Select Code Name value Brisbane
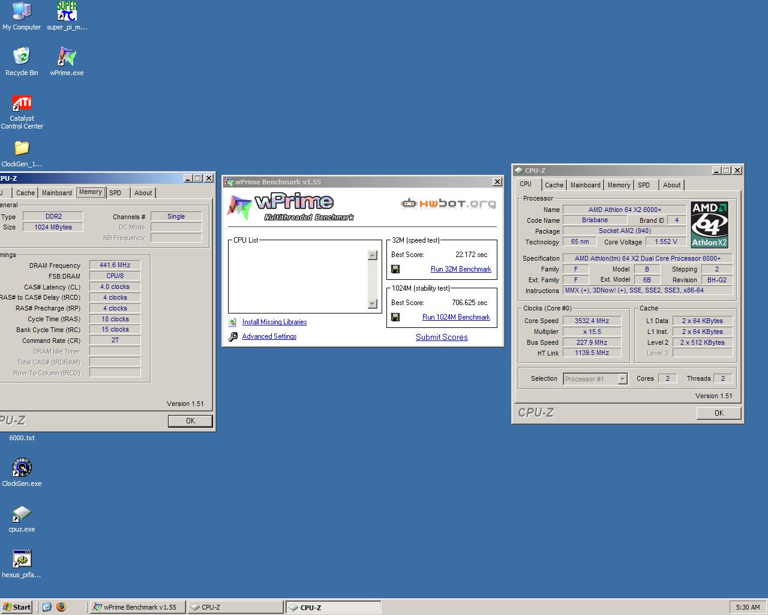This screenshot has width=768, height=615. tap(595, 220)
